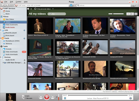Image resolution: width=139 pixels, height=101 pixels.
Task: Add a new list with plus icon
Action: pos(24,30)
